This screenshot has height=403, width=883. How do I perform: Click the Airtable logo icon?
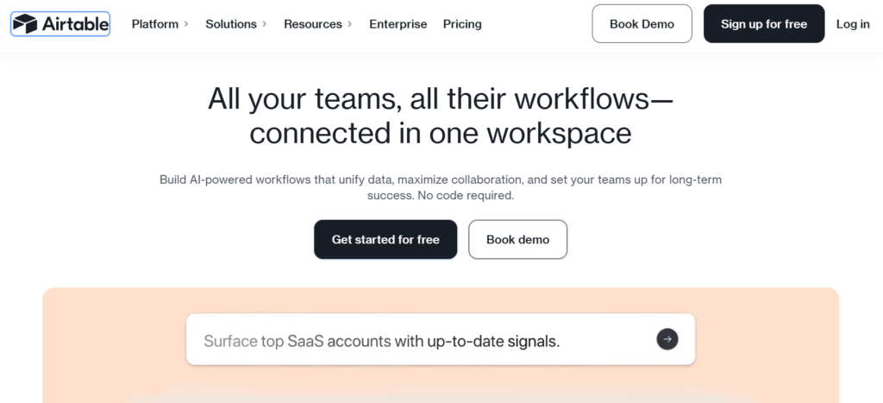(25, 23)
